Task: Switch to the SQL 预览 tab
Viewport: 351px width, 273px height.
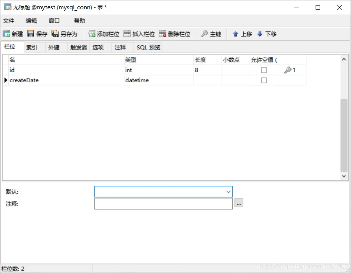Action: (149, 47)
